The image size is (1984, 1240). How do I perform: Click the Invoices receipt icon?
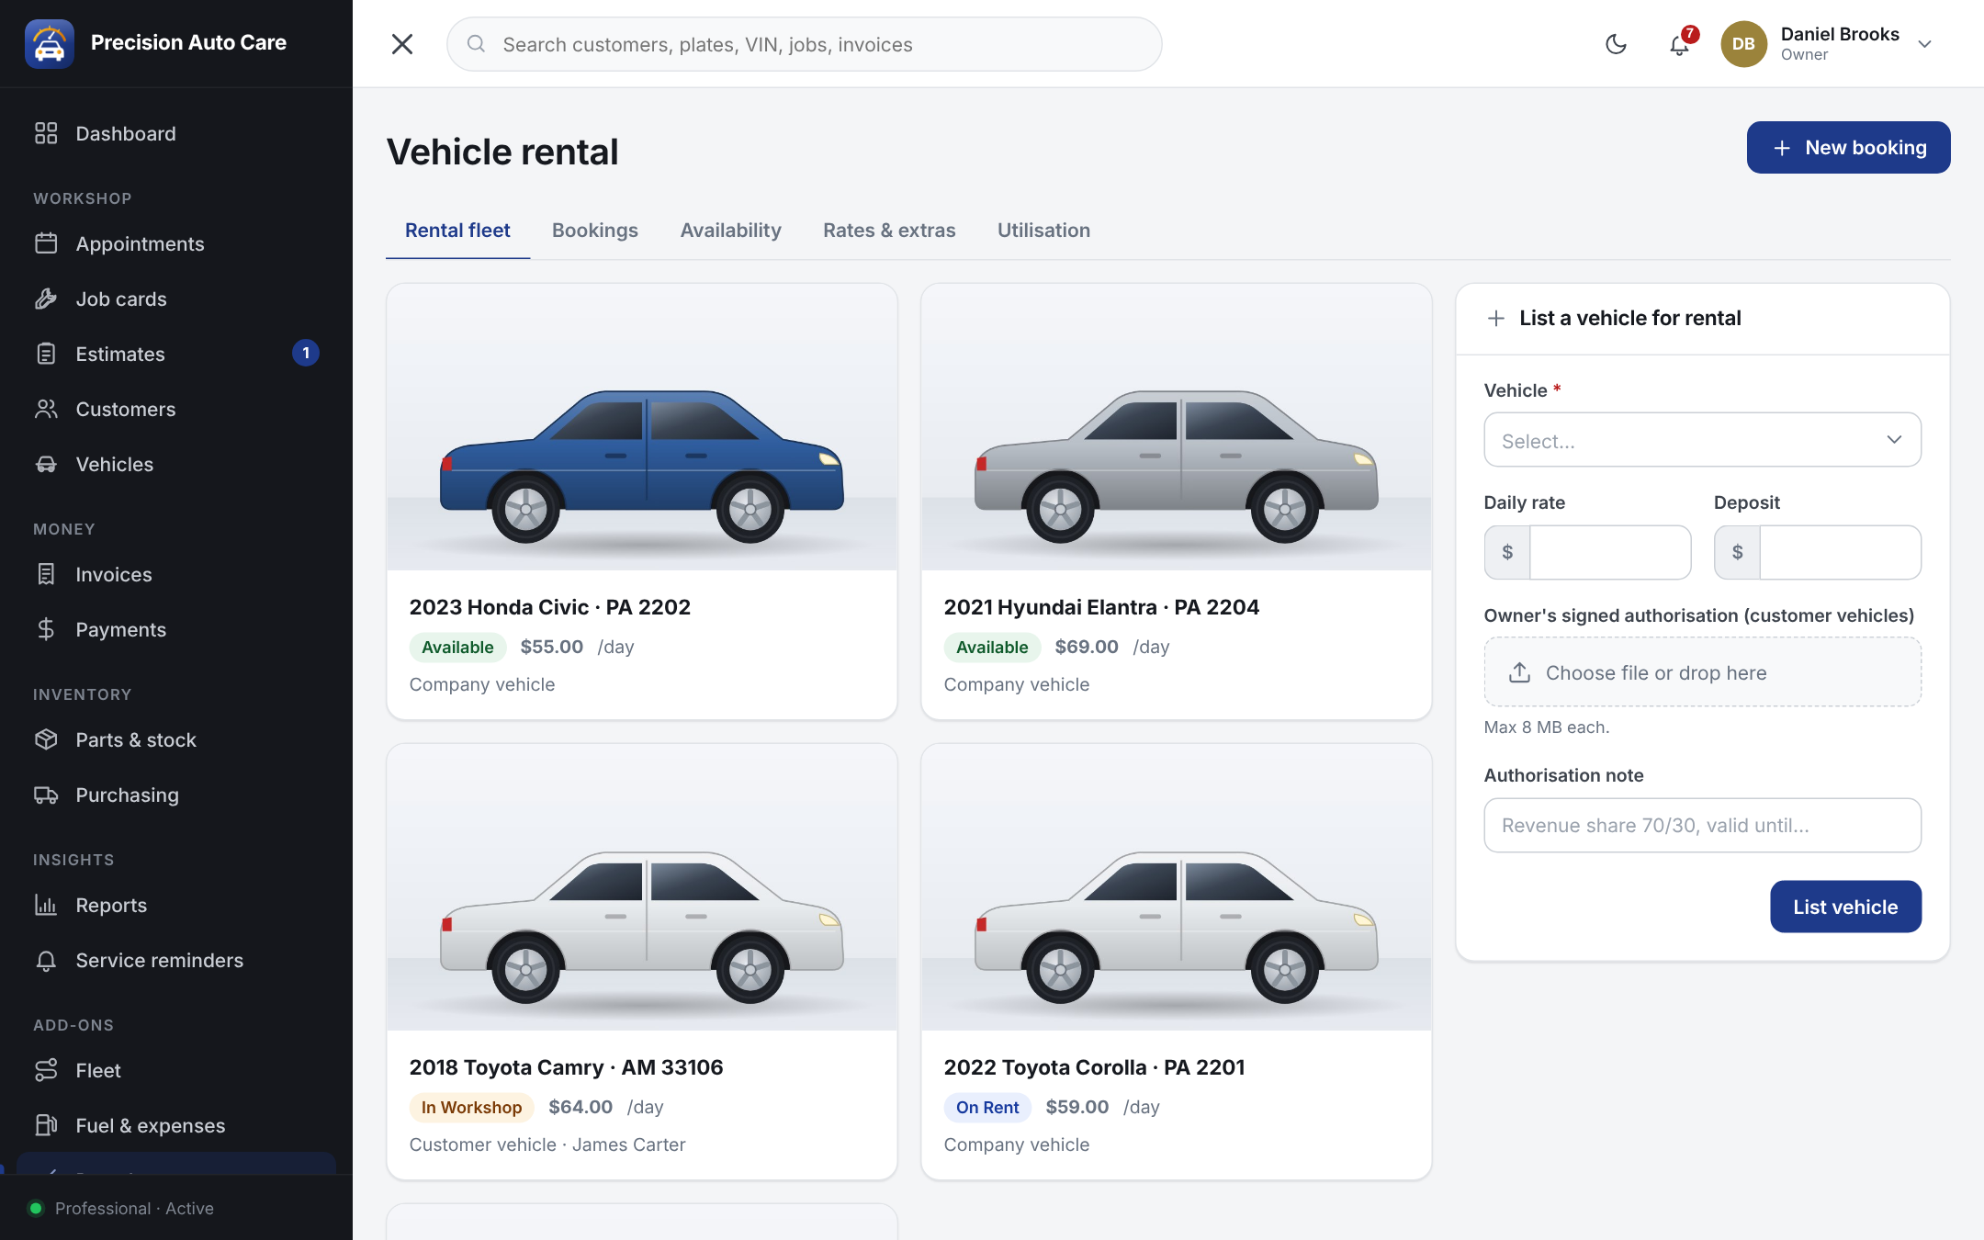[x=46, y=574]
